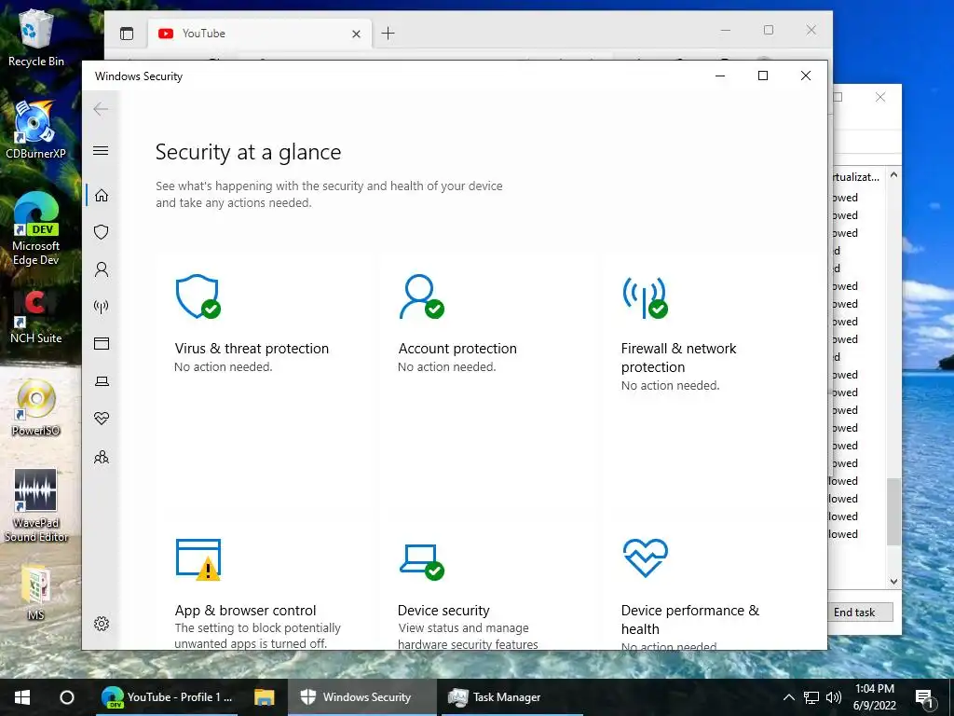Click Task Manager scrollbar up arrow
954x716 pixels.
click(893, 174)
